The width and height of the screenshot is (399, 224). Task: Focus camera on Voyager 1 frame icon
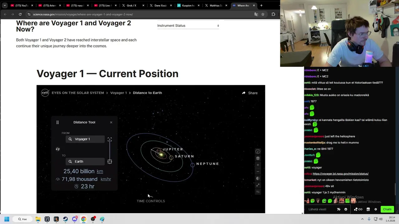coord(110,139)
